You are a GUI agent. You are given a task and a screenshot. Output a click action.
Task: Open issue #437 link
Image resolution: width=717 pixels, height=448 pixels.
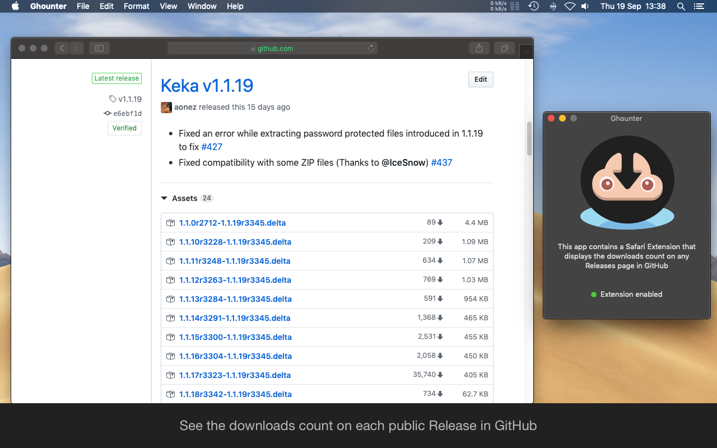pyautogui.click(x=441, y=162)
